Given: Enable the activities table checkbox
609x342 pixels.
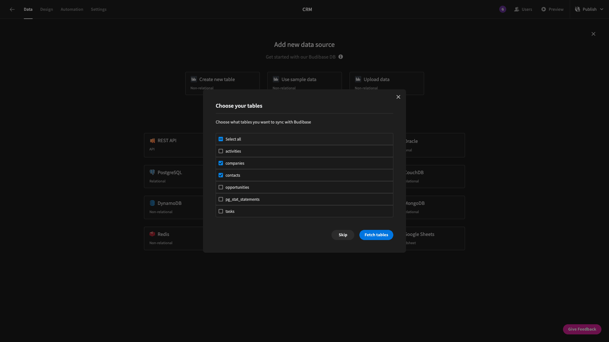Looking at the screenshot, I should pos(220,151).
